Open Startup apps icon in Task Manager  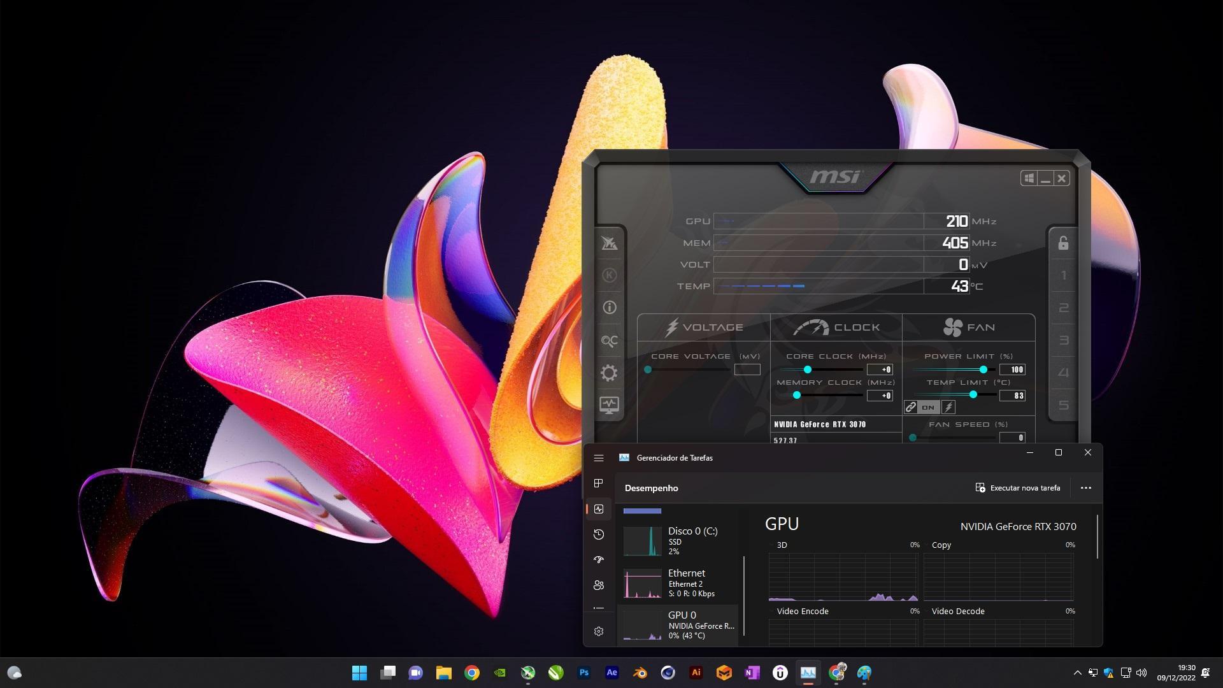[x=599, y=560]
